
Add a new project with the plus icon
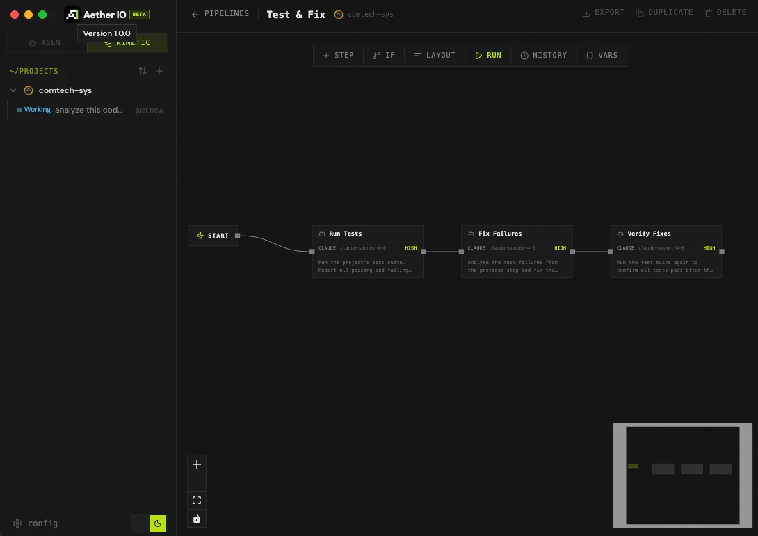159,71
